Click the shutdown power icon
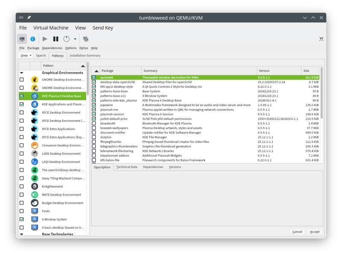 tap(66, 39)
